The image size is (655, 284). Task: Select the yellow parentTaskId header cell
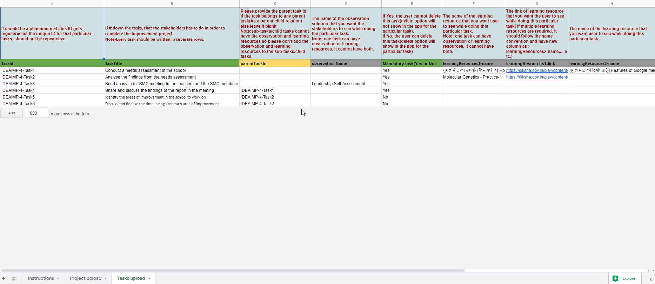tap(275, 63)
